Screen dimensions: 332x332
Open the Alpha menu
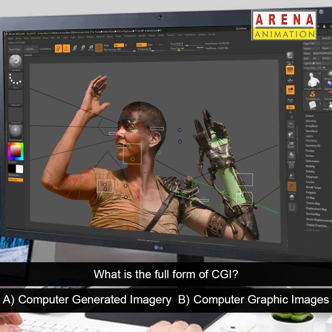10,39
